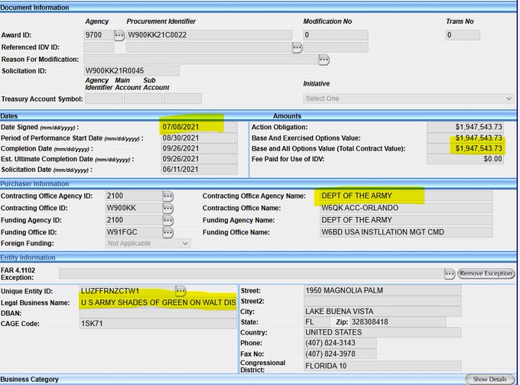Click the Legal Business Name field
The height and width of the screenshot is (385, 520).
click(157, 302)
